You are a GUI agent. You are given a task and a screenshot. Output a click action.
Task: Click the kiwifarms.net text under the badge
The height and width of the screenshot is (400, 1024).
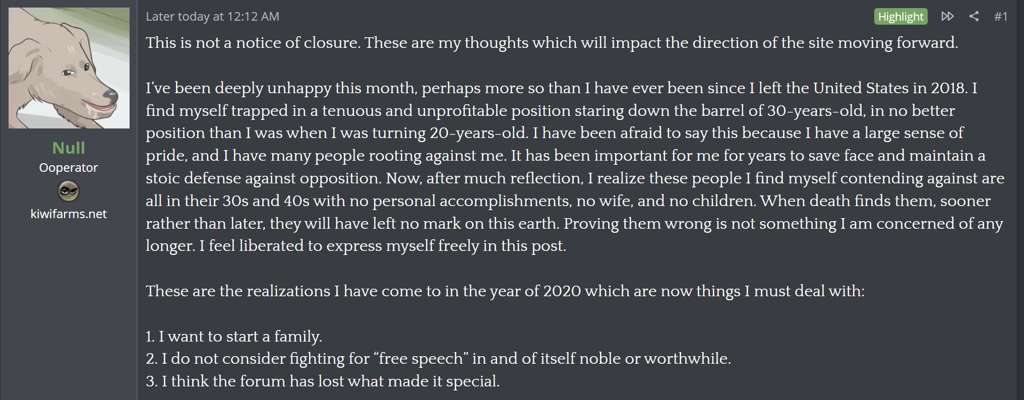click(69, 214)
